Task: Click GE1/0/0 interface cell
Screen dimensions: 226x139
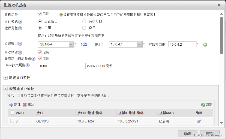Action: click(42, 121)
